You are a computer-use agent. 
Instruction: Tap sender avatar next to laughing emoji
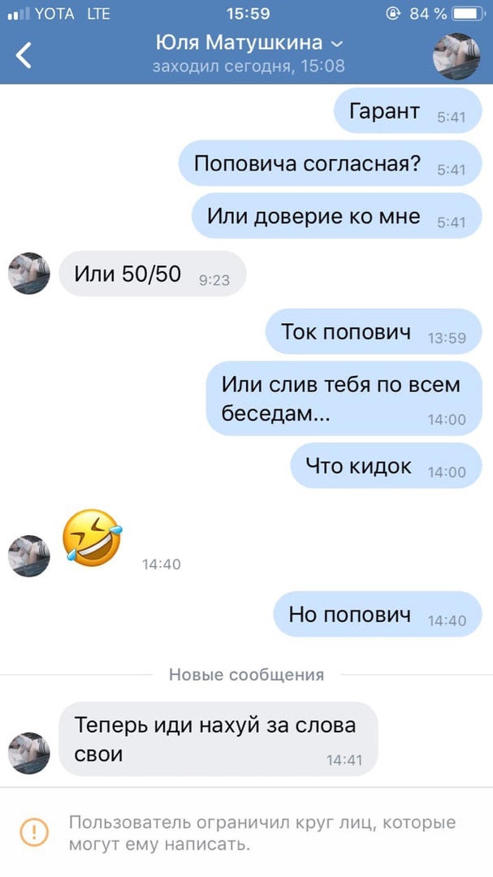coord(29,556)
